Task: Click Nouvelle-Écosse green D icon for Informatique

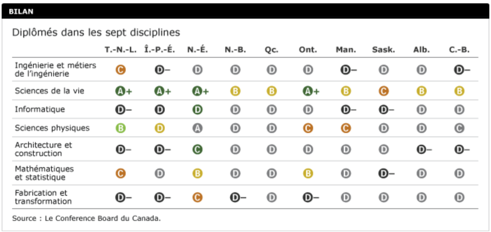Action: coord(197,110)
